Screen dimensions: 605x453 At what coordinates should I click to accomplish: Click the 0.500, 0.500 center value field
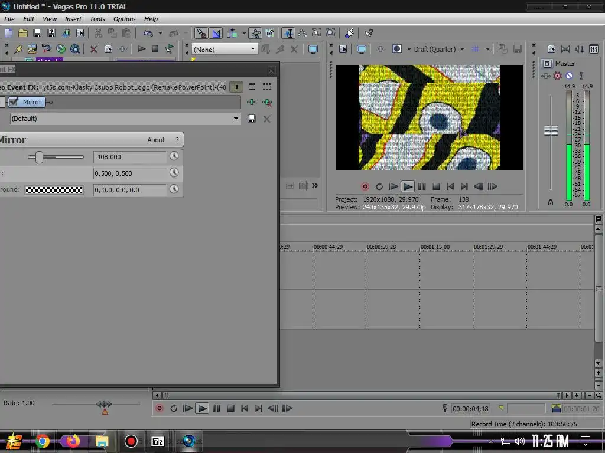coord(129,173)
